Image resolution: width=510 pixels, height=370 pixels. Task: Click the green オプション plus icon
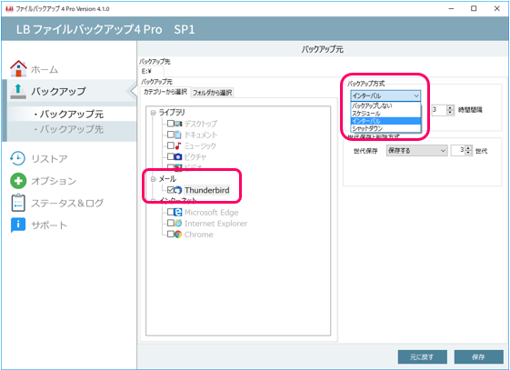pos(18,181)
